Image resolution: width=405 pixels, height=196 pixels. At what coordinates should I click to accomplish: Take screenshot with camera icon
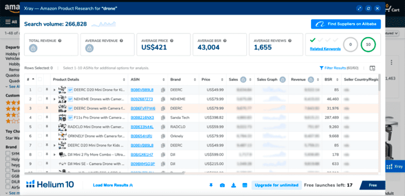(222, 185)
